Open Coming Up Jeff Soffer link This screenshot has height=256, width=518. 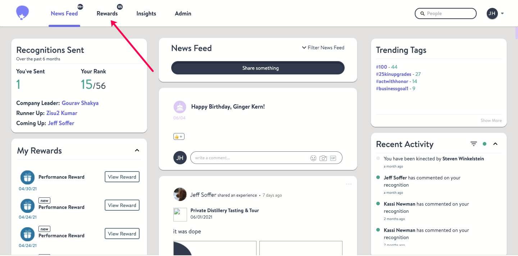(x=61, y=123)
